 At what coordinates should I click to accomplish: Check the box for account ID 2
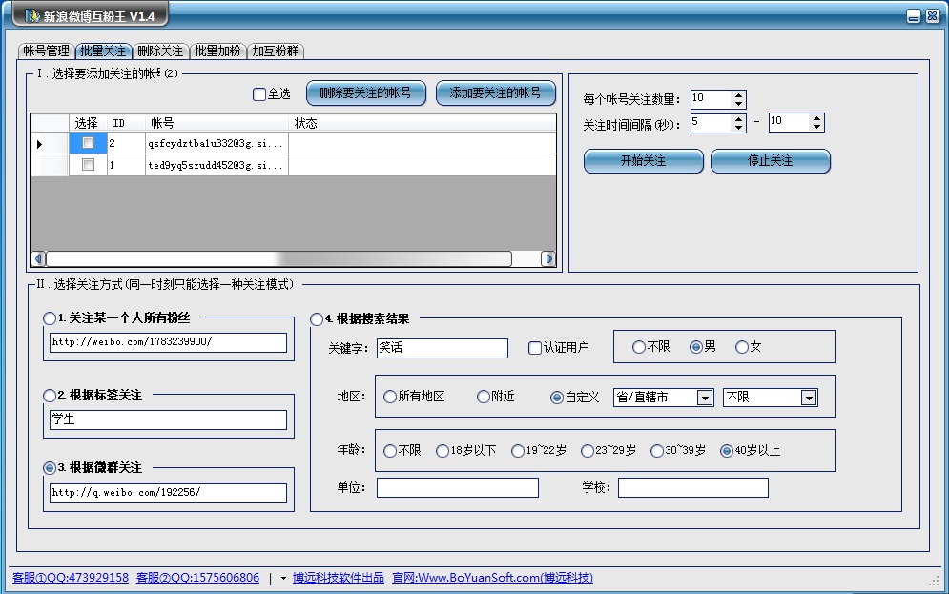[x=89, y=143]
